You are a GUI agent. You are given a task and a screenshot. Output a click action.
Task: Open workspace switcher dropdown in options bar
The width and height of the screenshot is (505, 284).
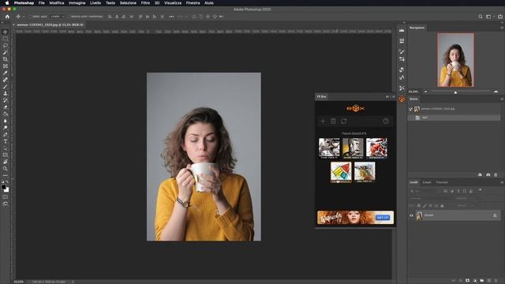(x=489, y=17)
